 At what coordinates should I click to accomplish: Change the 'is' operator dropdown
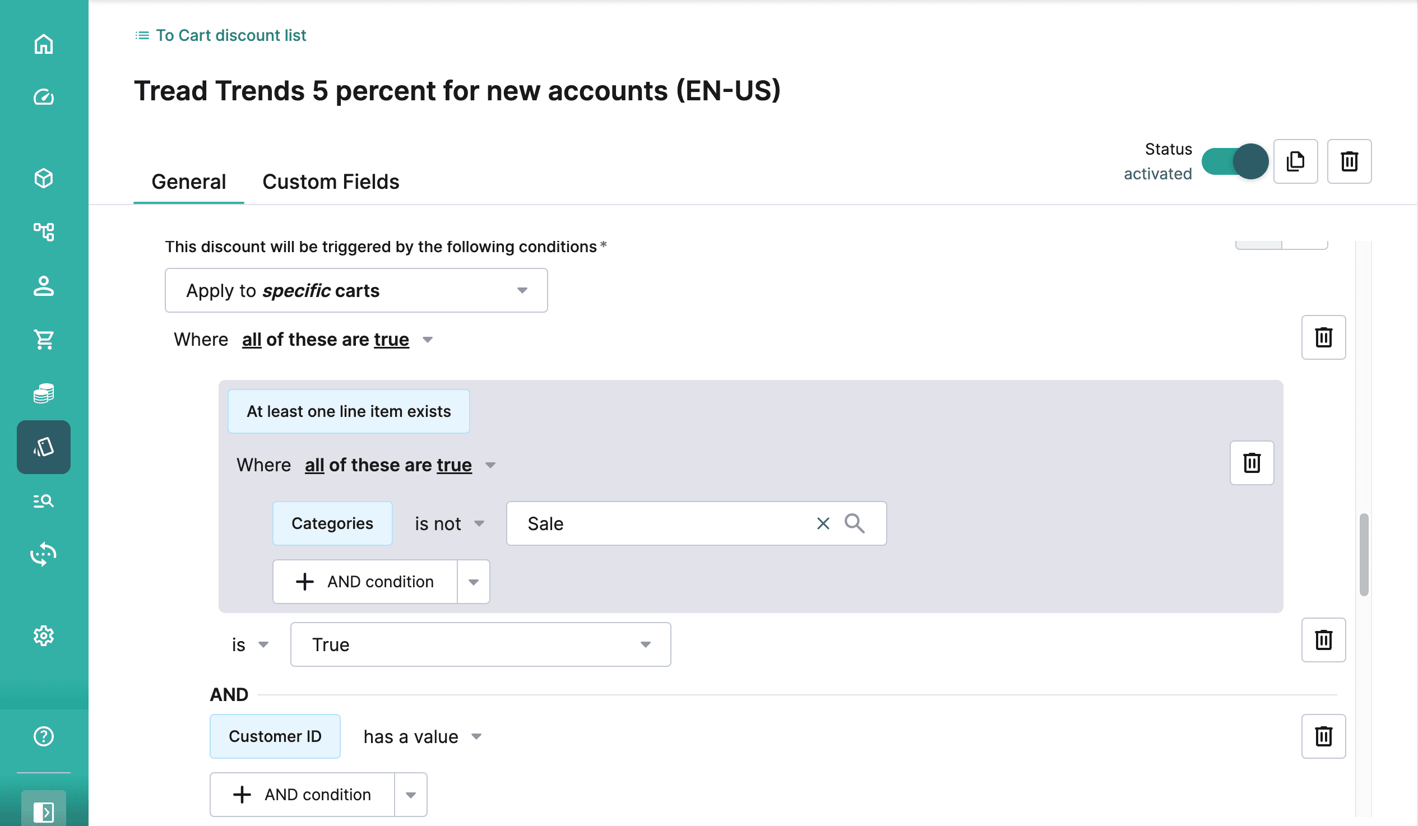pos(250,644)
